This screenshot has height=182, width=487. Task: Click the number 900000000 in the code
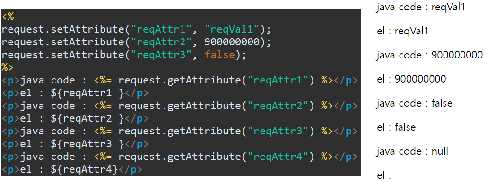point(232,42)
